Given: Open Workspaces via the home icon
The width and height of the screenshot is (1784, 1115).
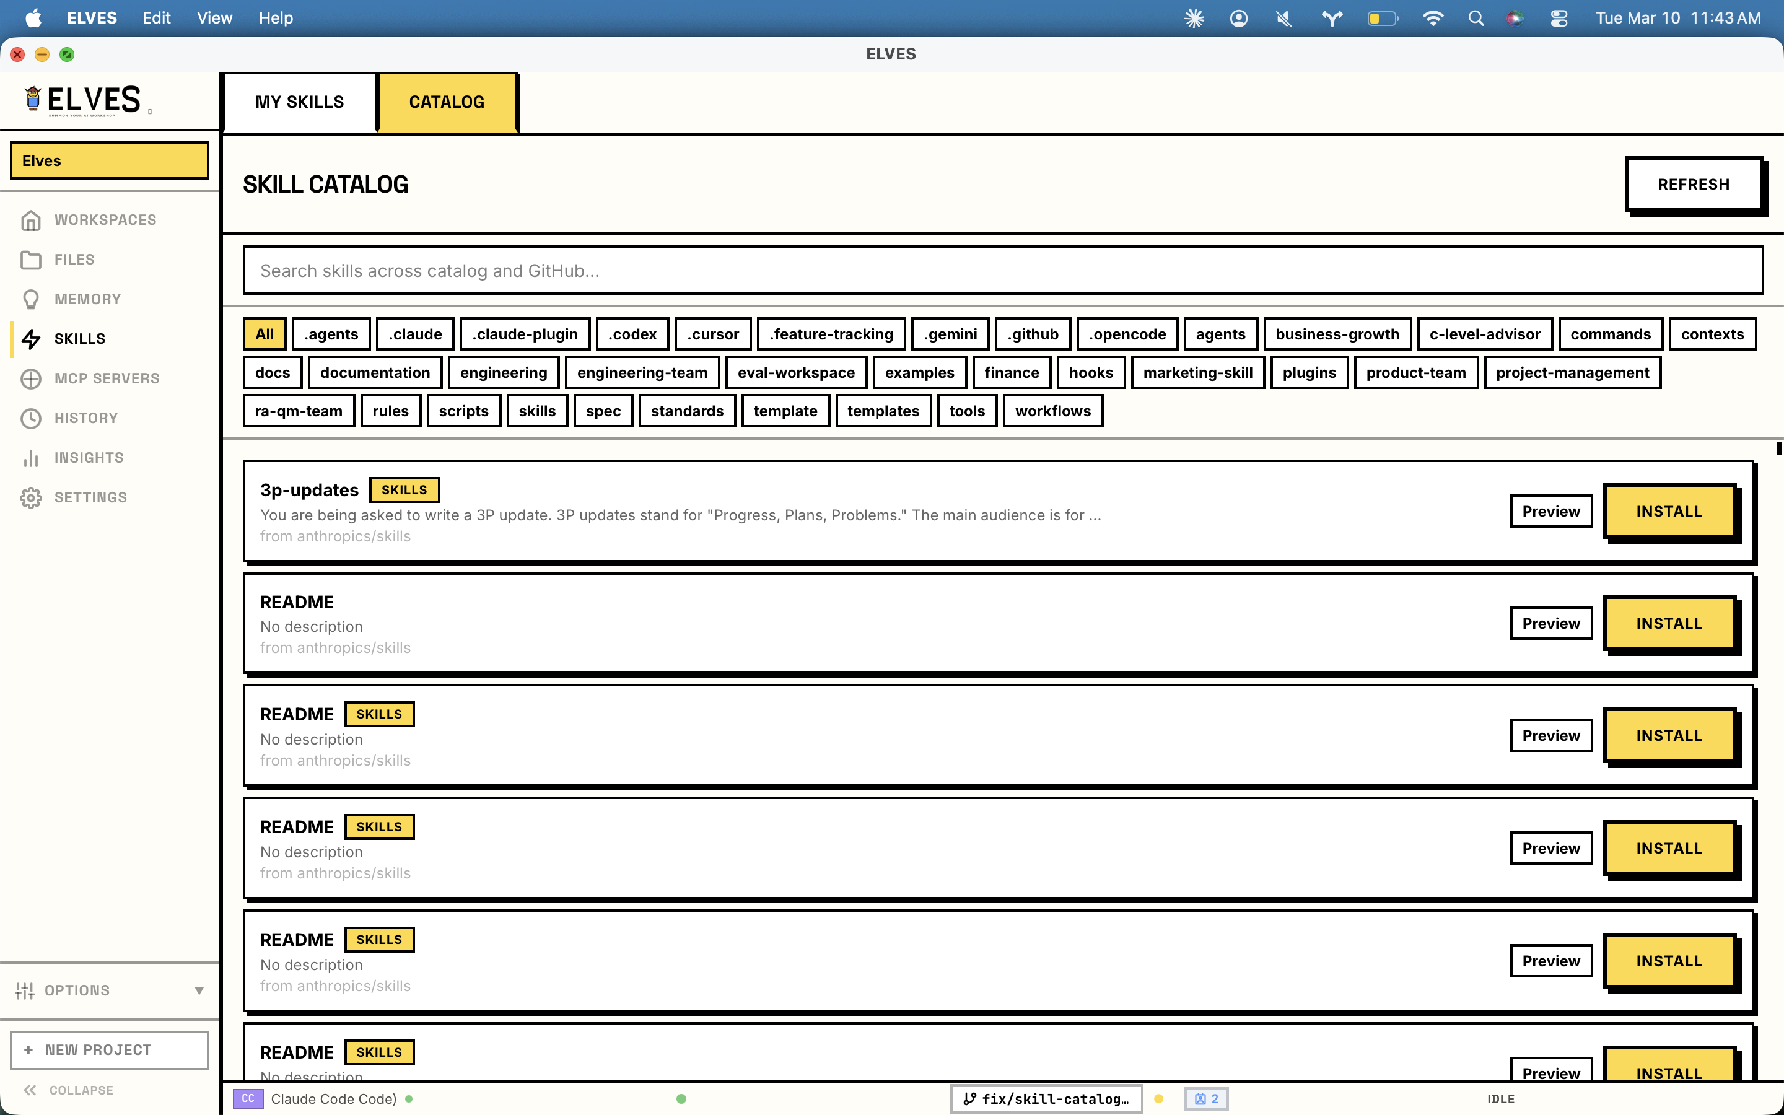Looking at the screenshot, I should pyautogui.click(x=30, y=220).
